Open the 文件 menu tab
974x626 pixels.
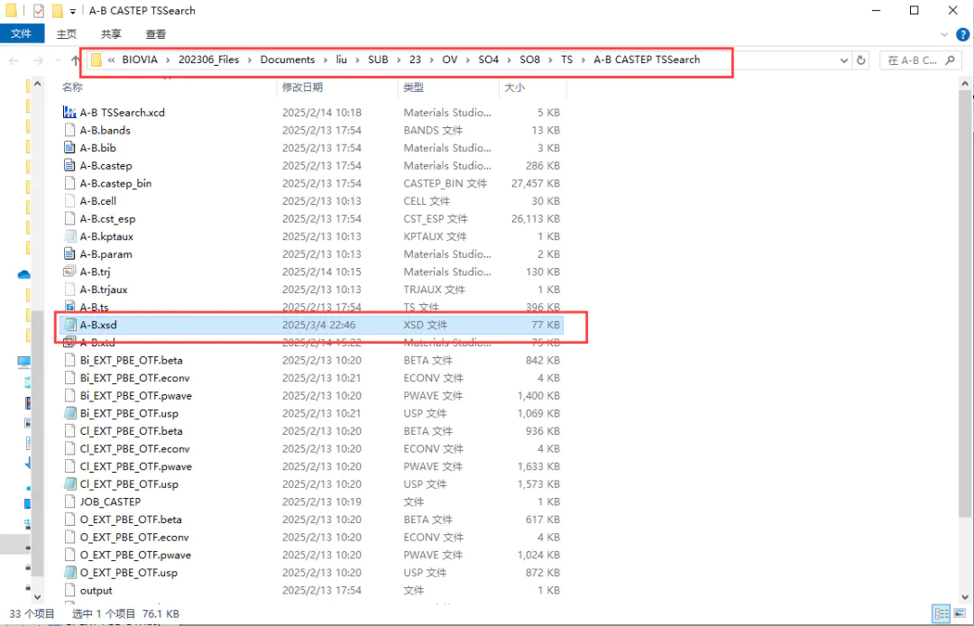pos(21,33)
